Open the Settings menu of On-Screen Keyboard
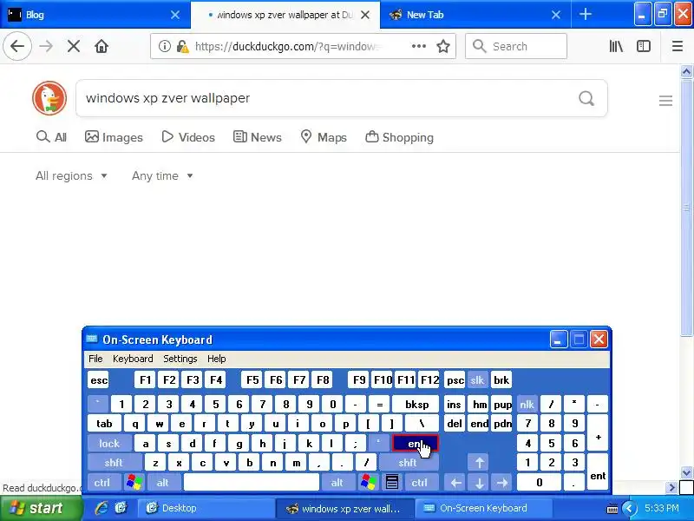This screenshot has height=521, width=694. tap(180, 359)
